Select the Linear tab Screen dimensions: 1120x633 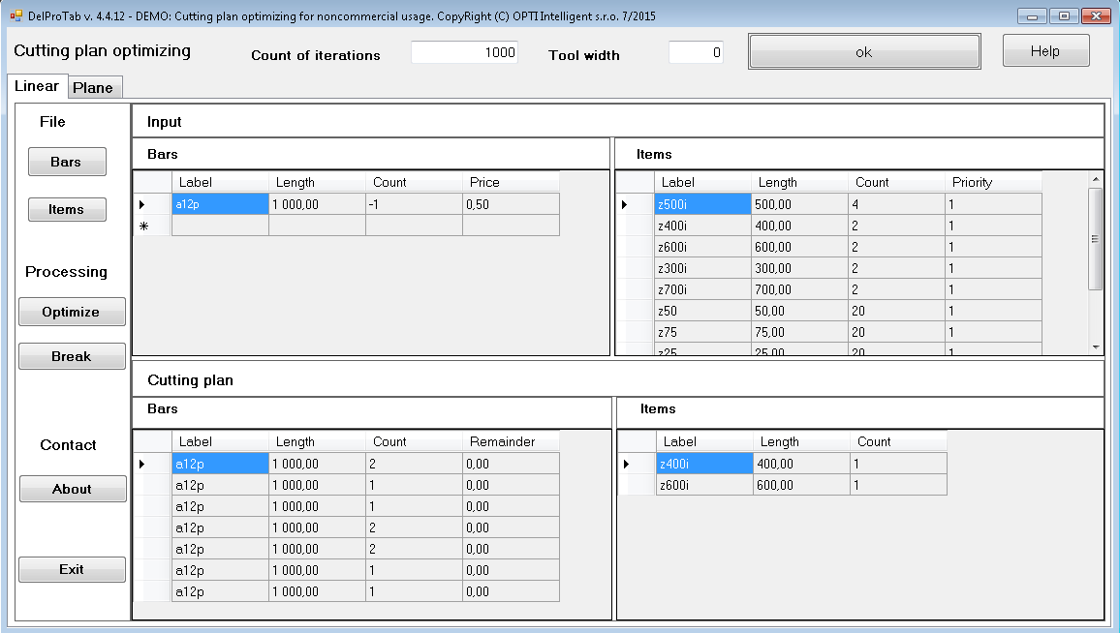click(x=38, y=86)
